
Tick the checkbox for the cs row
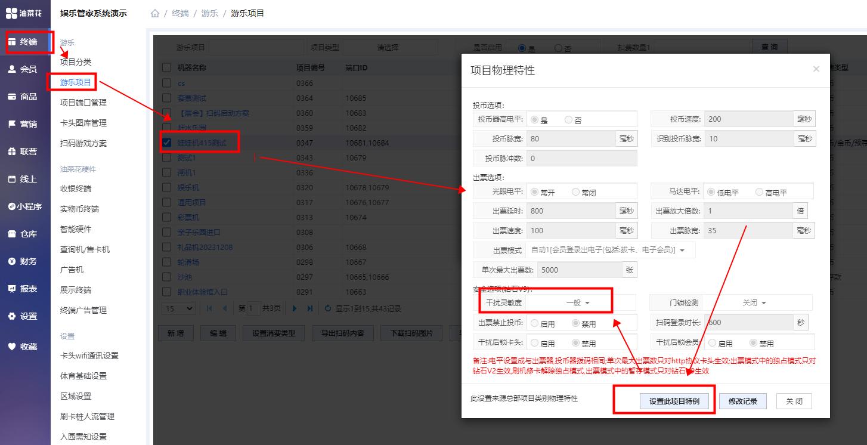pos(167,83)
